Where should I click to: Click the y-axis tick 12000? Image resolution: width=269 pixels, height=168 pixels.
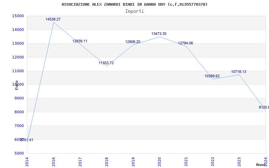click(18, 57)
